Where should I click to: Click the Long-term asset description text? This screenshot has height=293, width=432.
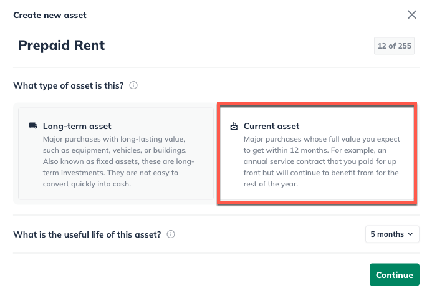115,161
